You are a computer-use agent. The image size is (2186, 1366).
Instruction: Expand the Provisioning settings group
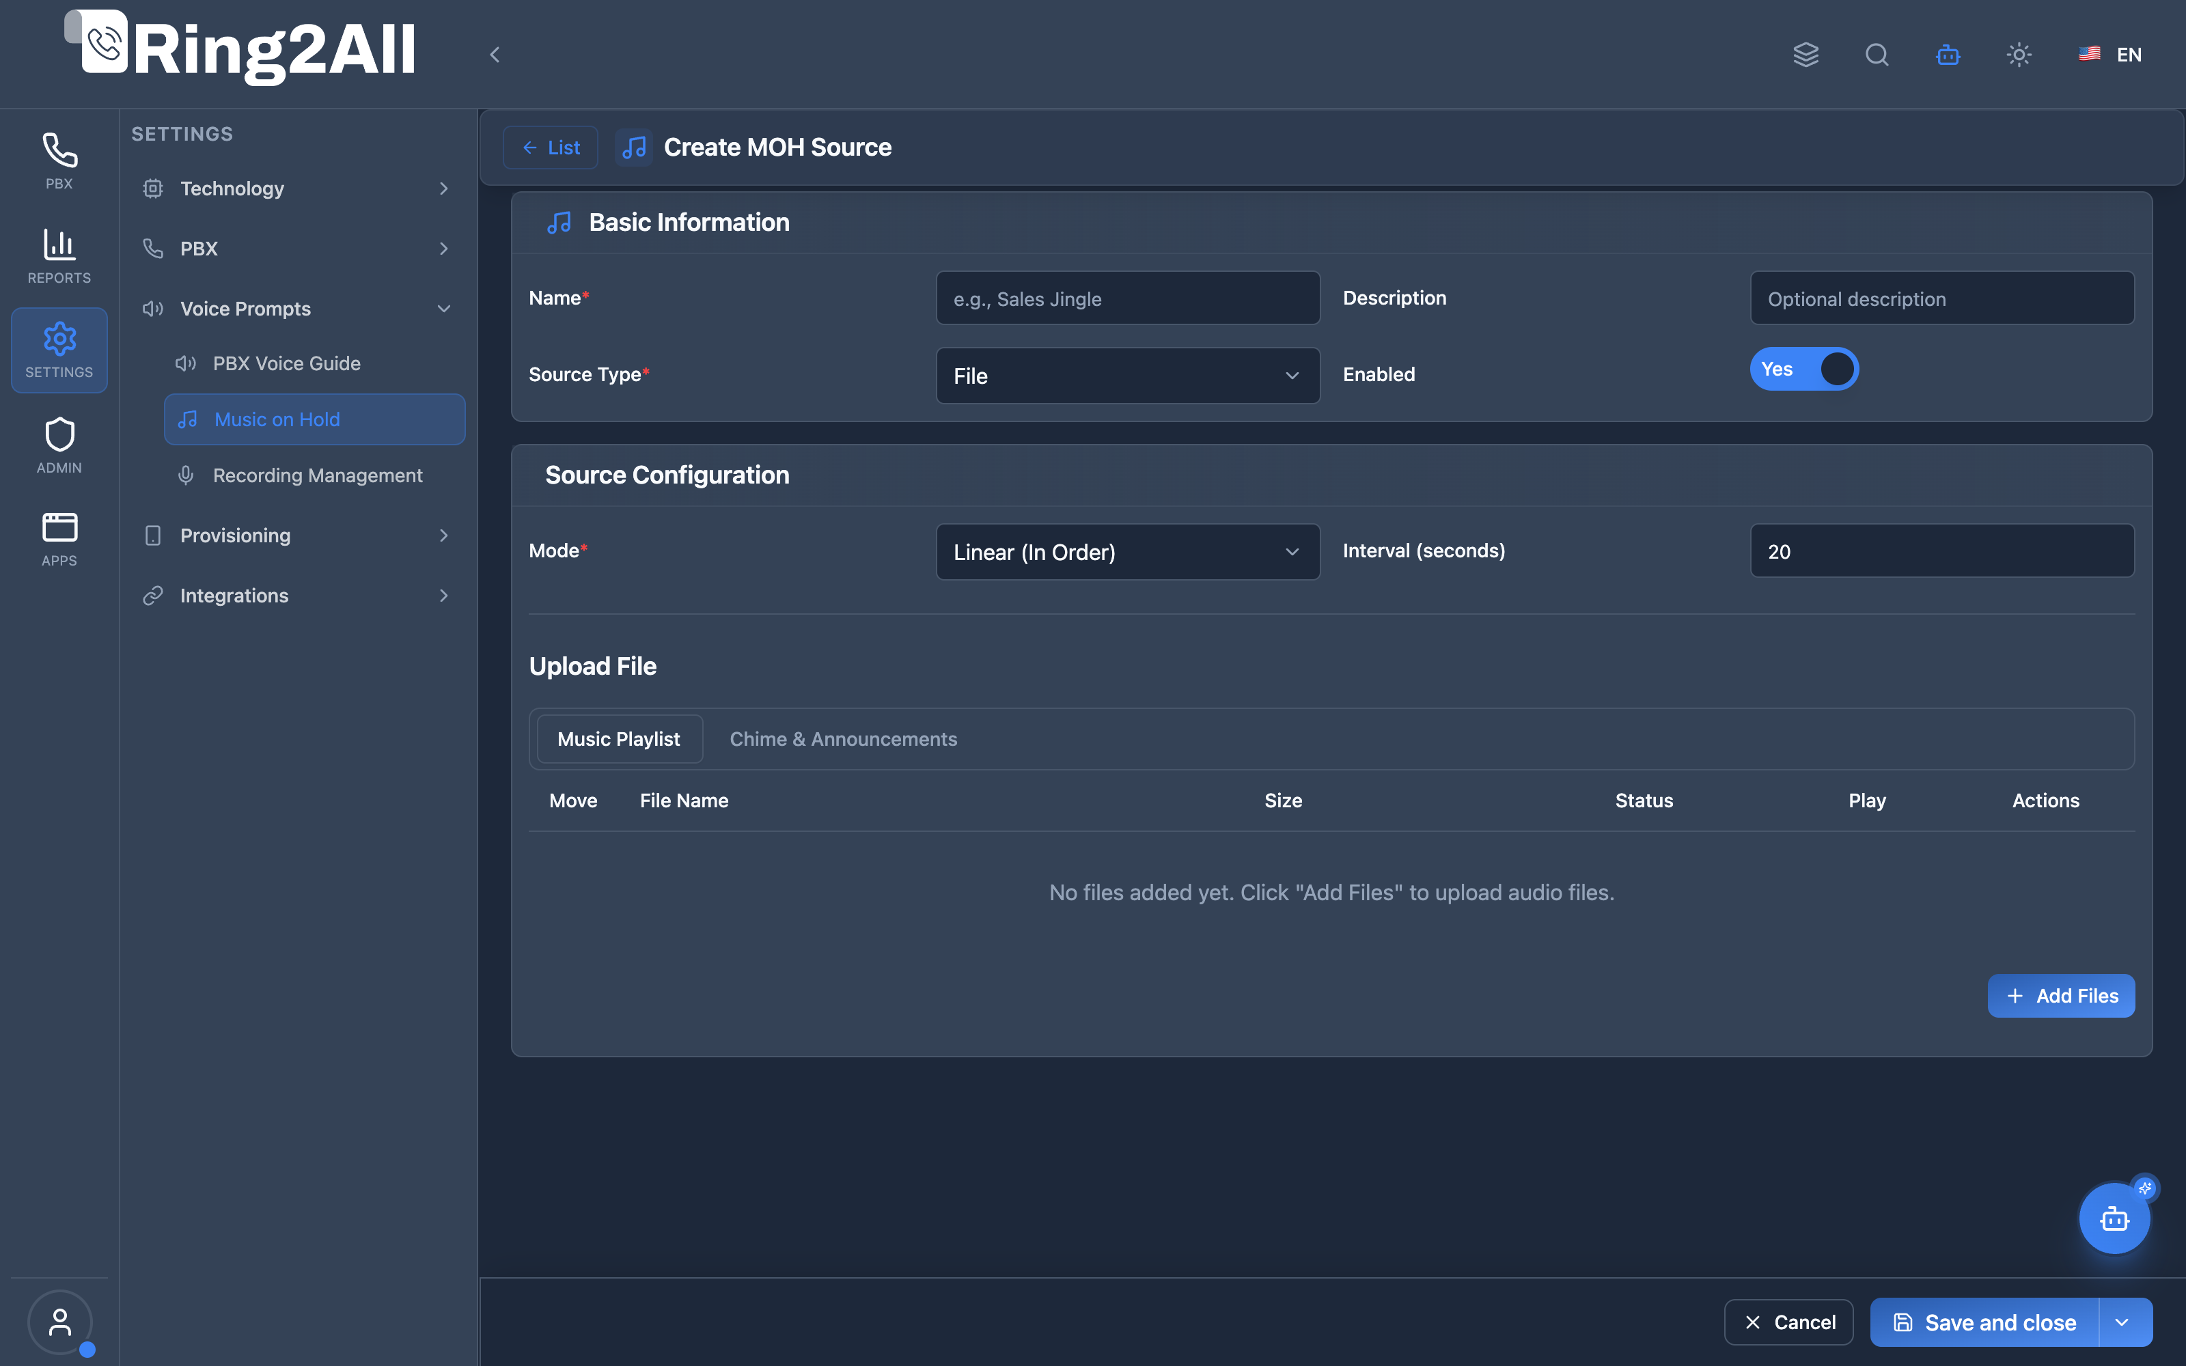point(296,535)
